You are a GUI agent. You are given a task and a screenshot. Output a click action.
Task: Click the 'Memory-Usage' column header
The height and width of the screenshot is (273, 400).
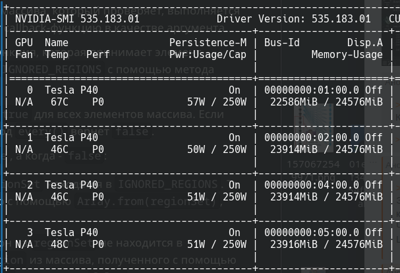click(x=347, y=54)
